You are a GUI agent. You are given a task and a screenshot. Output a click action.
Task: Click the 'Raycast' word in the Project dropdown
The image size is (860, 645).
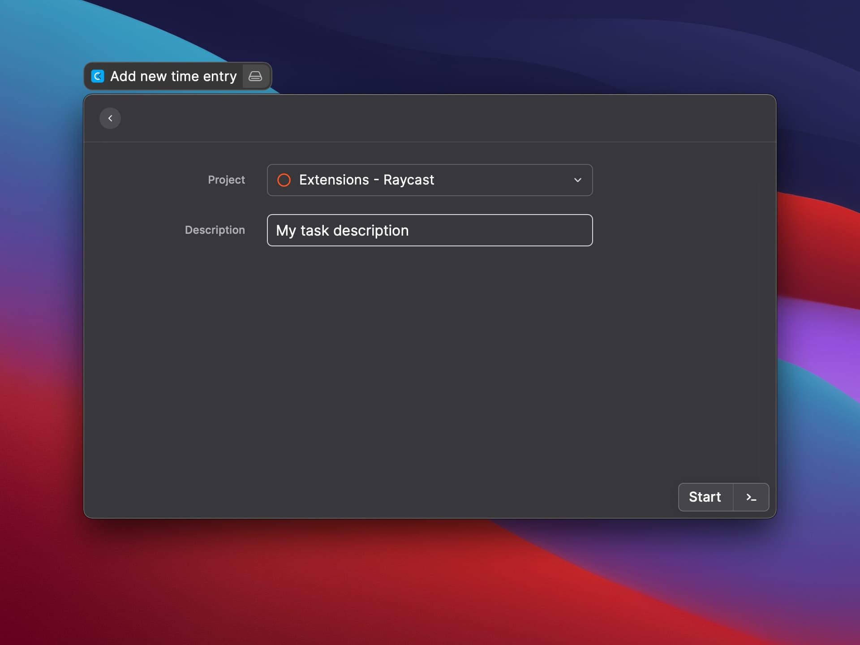[x=408, y=180]
